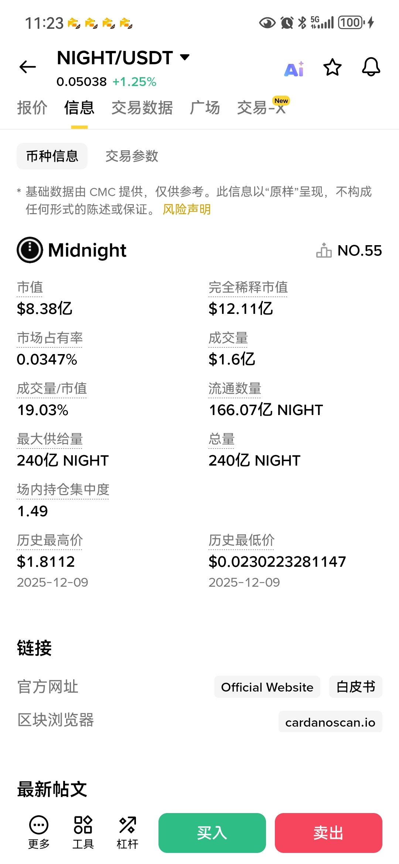Open the cardanoscan.io block explorer
Screen dimensions: 399x864
coord(330,722)
